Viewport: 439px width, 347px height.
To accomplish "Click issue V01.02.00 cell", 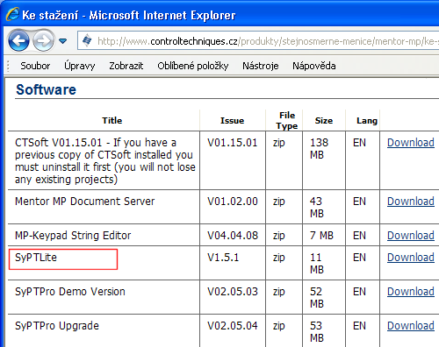I will pyautogui.click(x=233, y=202).
